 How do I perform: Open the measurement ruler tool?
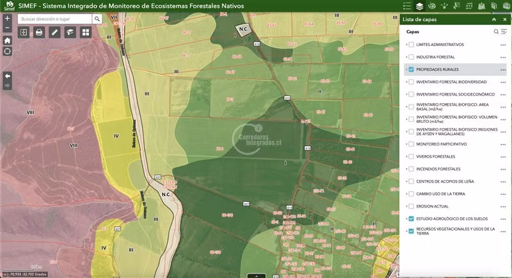(x=54, y=32)
